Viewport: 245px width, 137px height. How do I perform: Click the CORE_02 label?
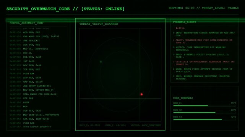[177, 110]
